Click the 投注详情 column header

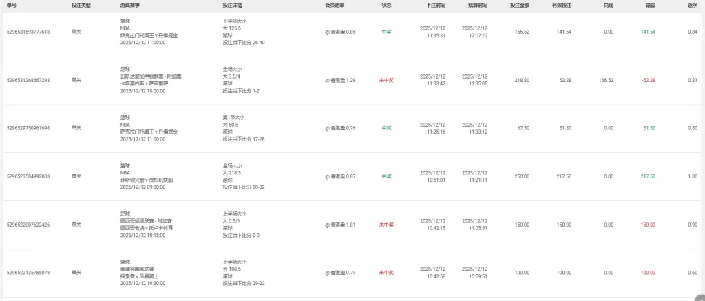point(232,5)
